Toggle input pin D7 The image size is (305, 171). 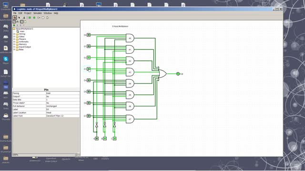click(89, 116)
